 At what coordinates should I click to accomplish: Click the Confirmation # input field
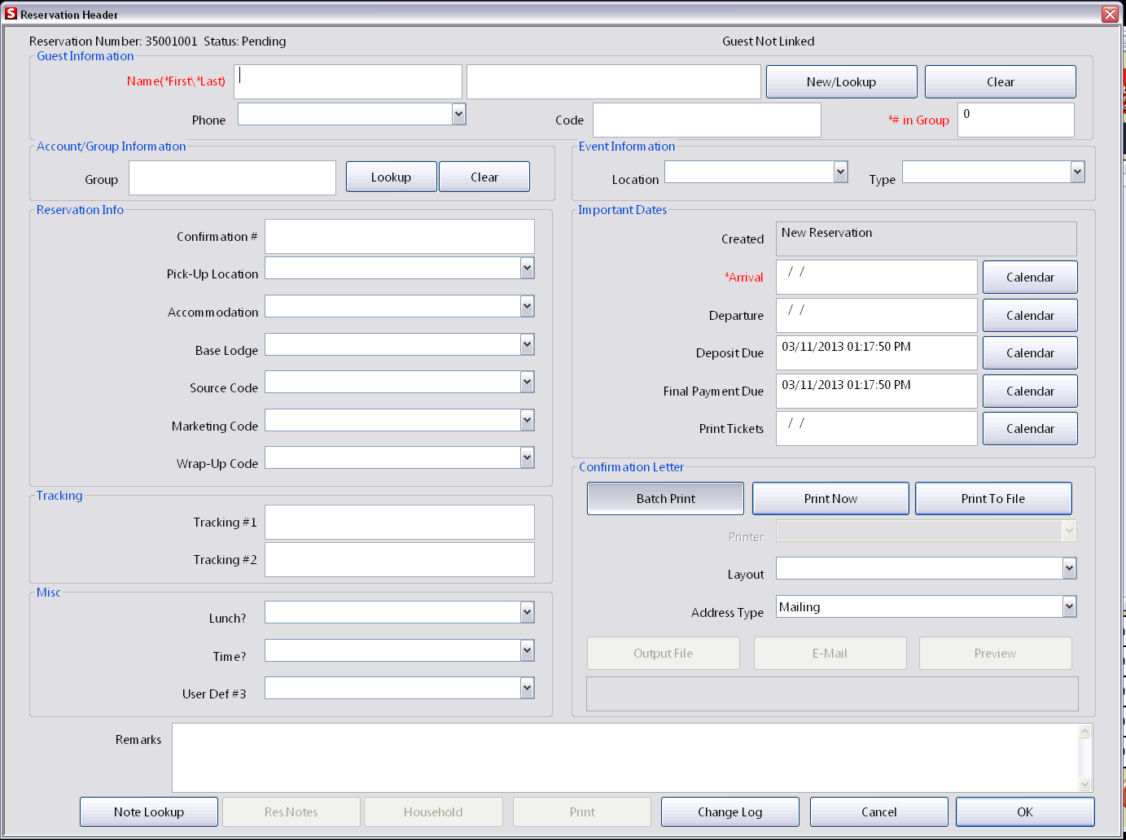pos(399,236)
